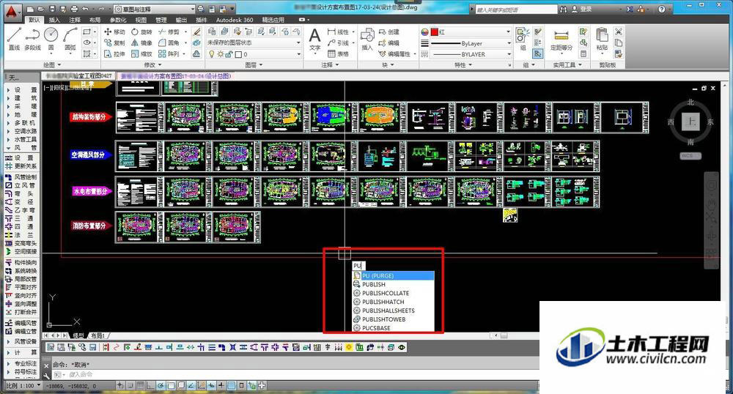Click the Plot printer icon in quick access toolbar

tap(75, 9)
